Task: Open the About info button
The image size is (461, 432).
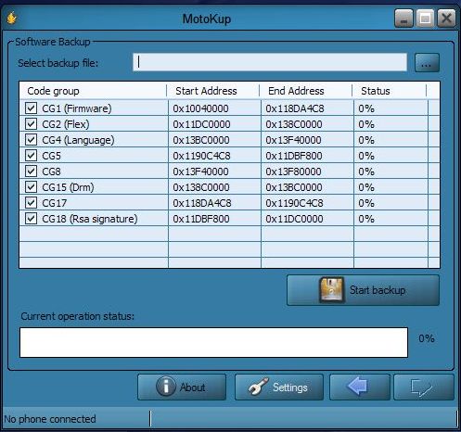Action: click(x=182, y=387)
